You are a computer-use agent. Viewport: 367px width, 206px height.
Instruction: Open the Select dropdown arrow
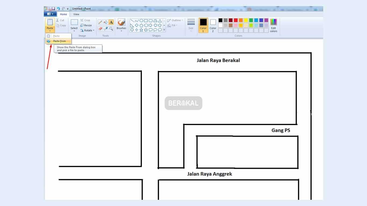click(74, 31)
